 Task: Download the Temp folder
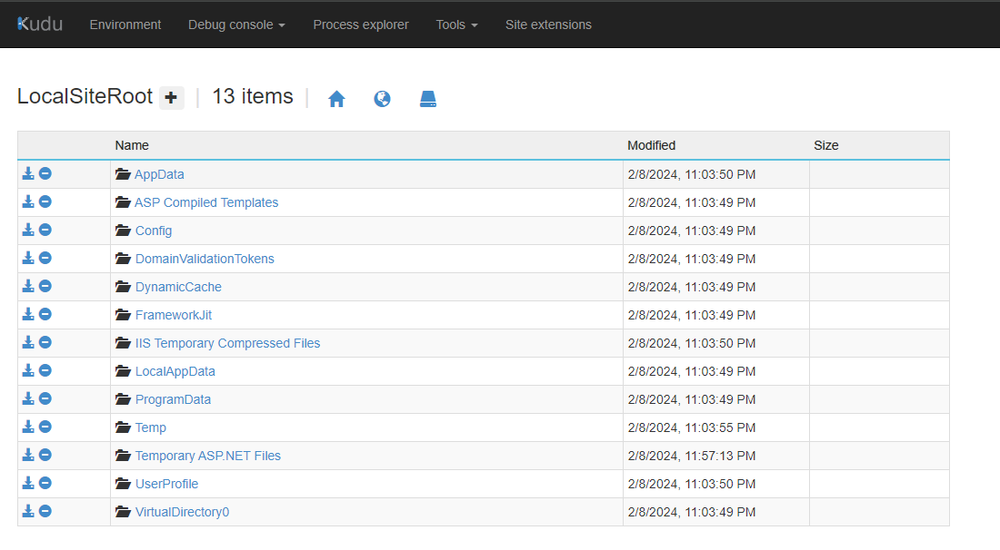[x=27, y=427]
